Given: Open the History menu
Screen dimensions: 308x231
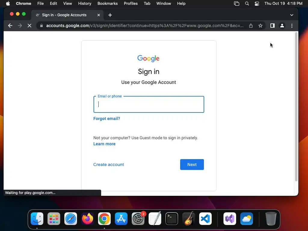Looking at the screenshot, I should tap(85, 3).
